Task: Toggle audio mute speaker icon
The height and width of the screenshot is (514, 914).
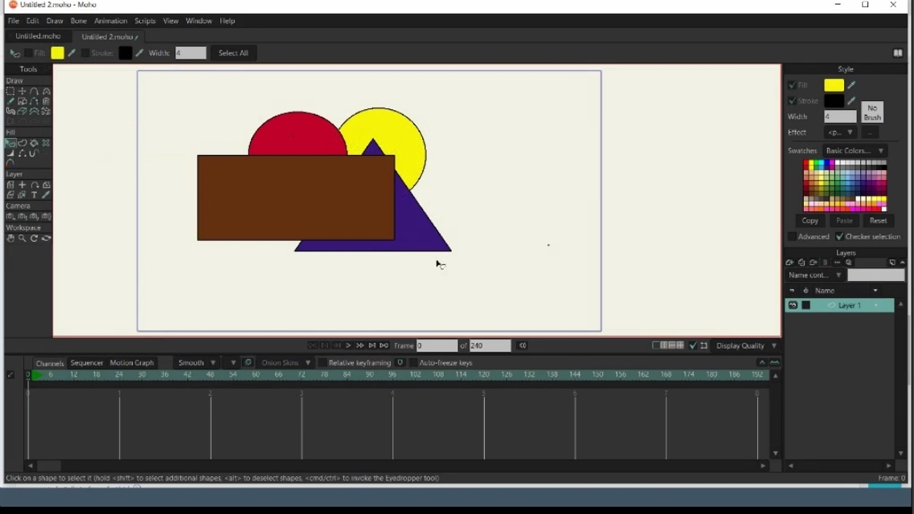Action: [523, 346]
